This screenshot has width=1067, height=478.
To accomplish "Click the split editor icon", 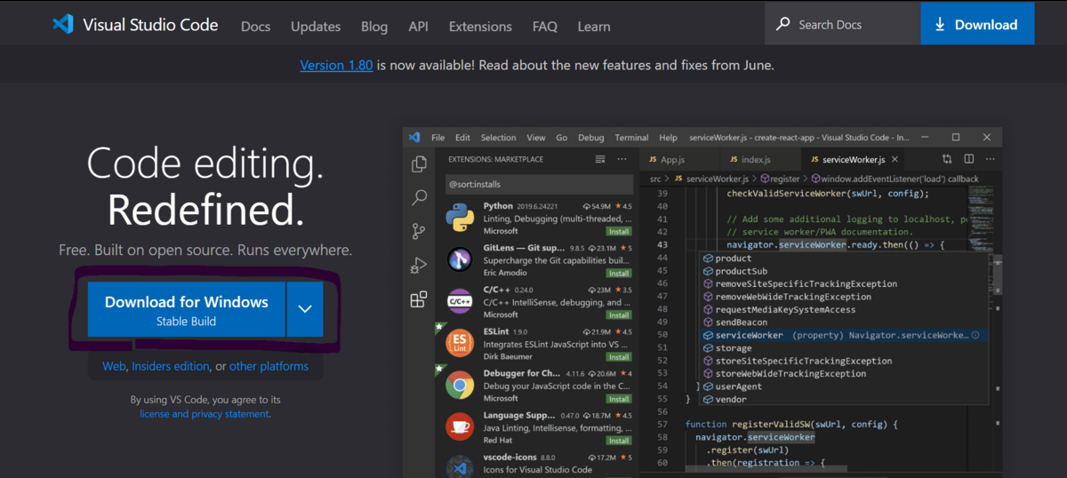I will click(968, 160).
